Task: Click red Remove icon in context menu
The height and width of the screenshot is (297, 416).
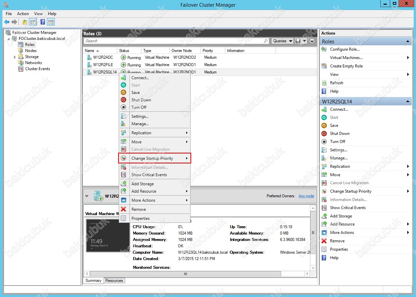Action: click(123, 209)
